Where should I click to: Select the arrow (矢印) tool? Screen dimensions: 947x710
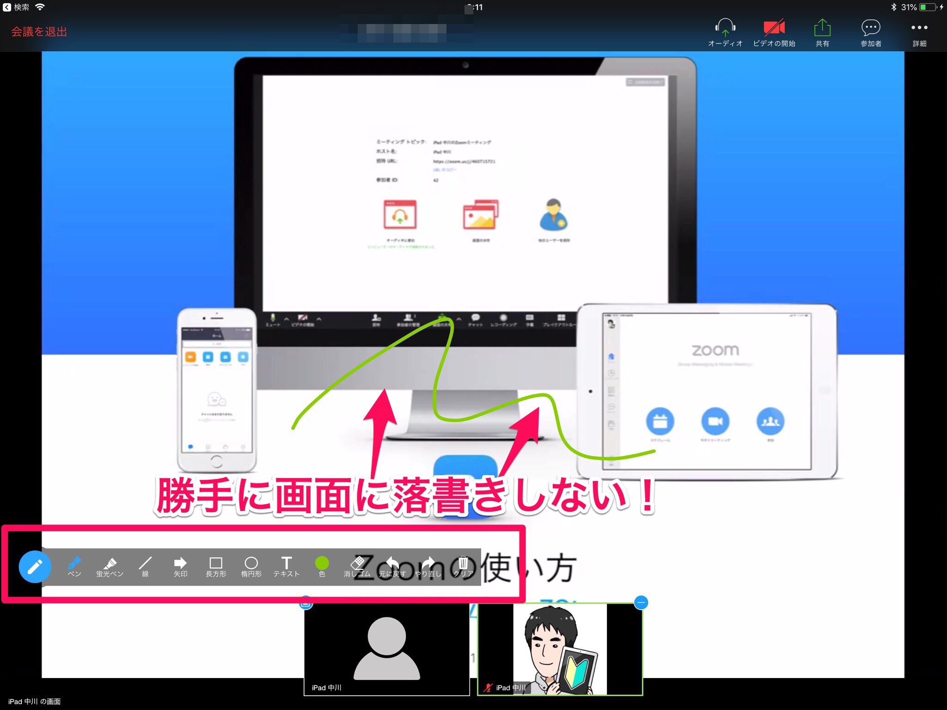[180, 567]
